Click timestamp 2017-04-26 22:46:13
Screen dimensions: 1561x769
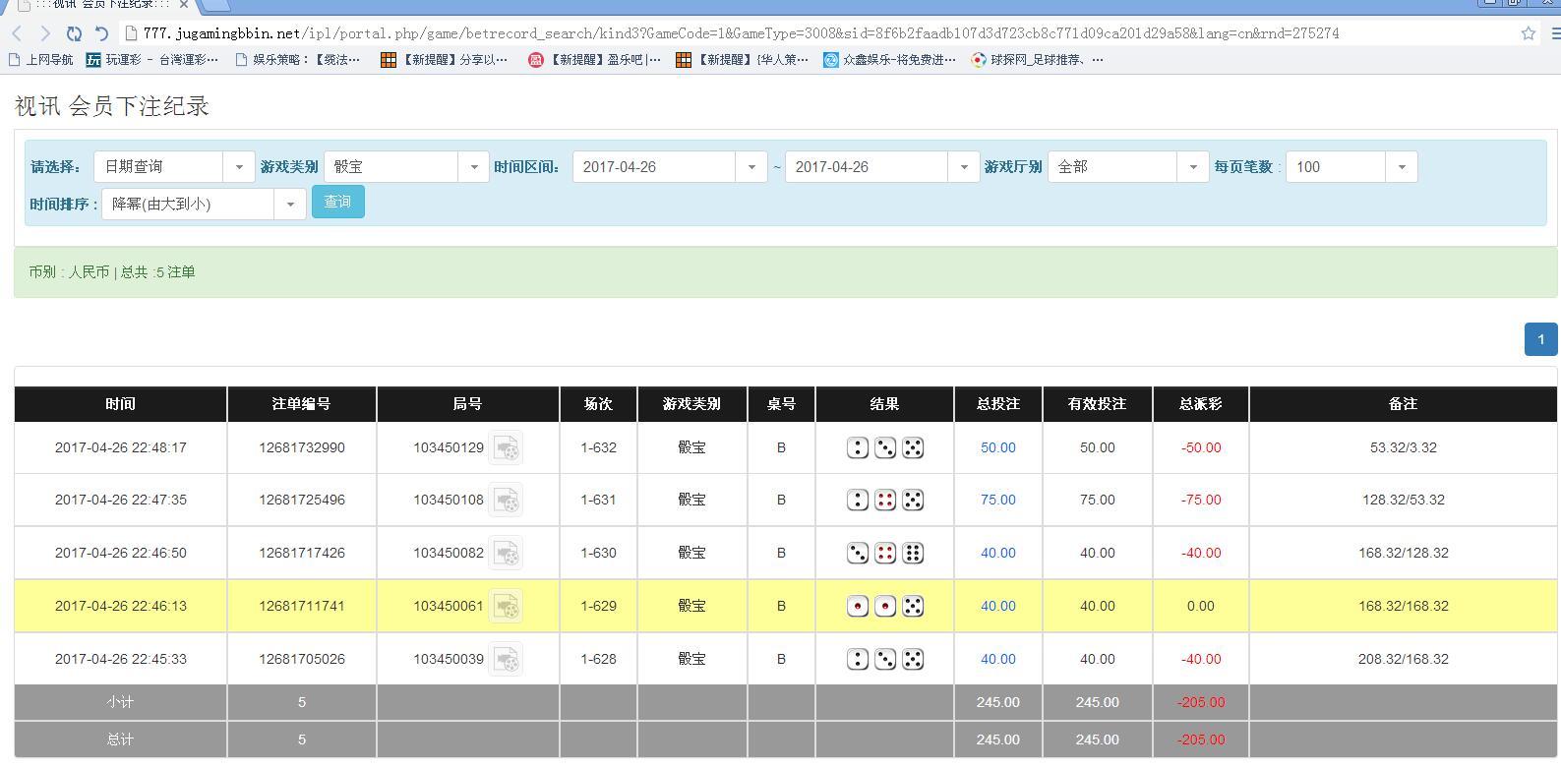120,607
